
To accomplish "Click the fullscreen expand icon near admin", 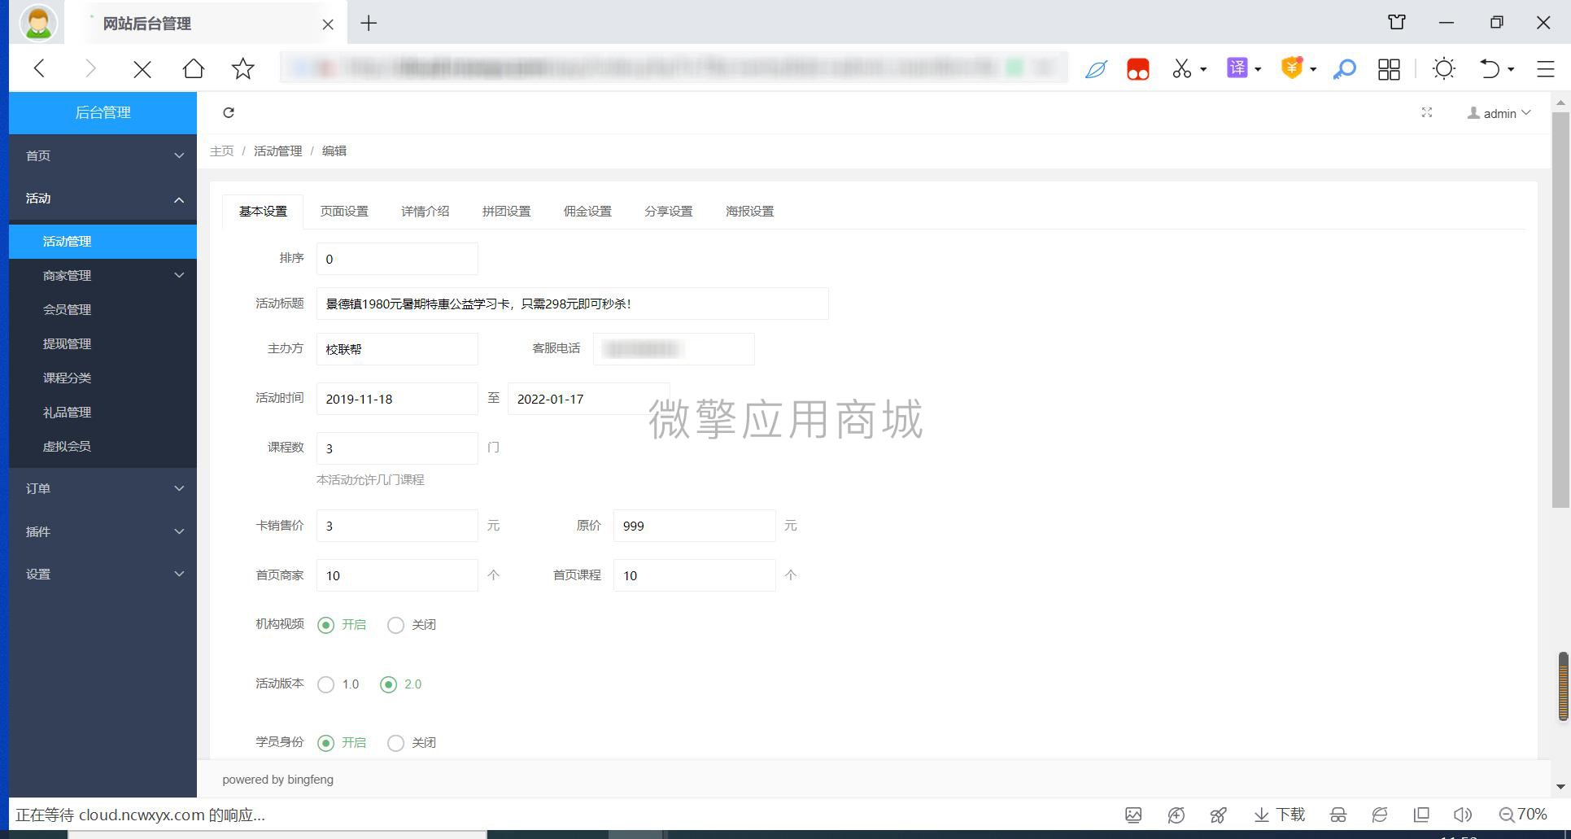I will click(x=1426, y=112).
